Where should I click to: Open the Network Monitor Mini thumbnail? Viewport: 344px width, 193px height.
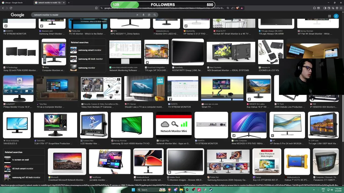tap(174, 125)
